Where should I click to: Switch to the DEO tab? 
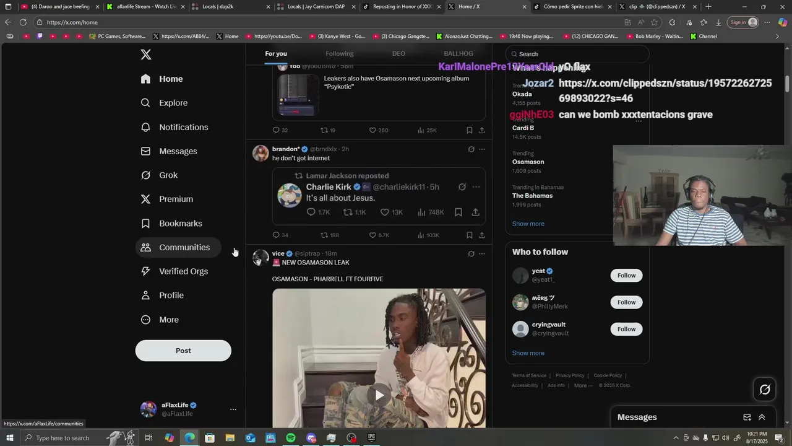tap(398, 54)
